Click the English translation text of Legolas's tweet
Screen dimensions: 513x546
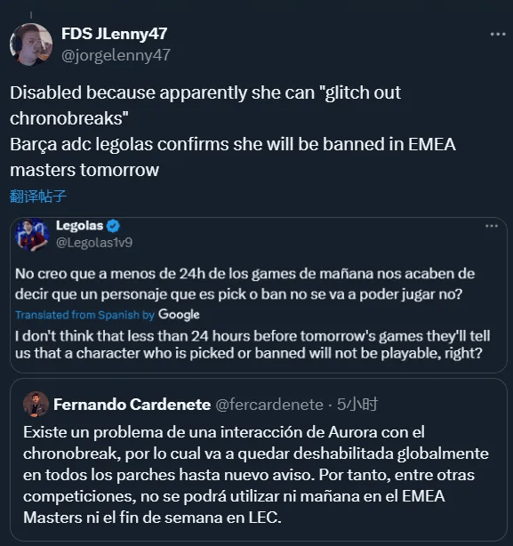click(252, 344)
